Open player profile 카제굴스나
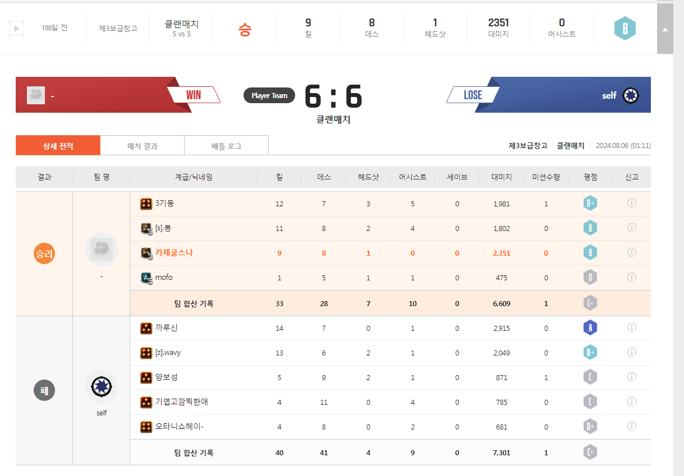 click(x=173, y=253)
